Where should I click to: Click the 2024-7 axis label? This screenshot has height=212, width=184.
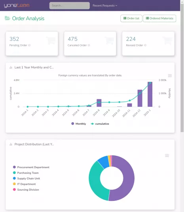point(86,113)
